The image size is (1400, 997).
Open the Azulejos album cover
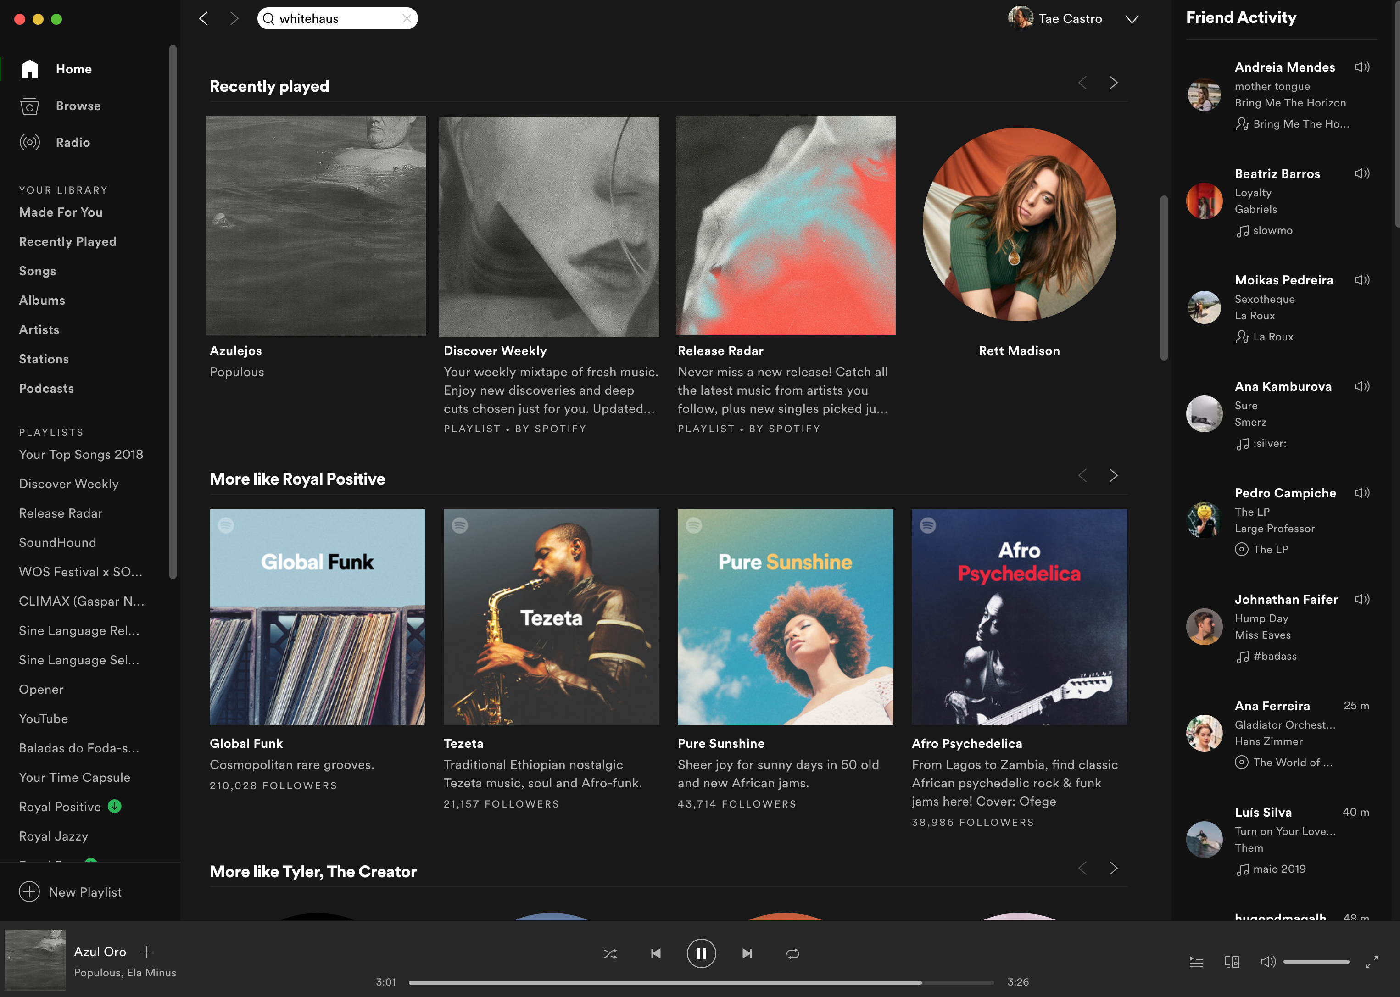pyautogui.click(x=316, y=226)
